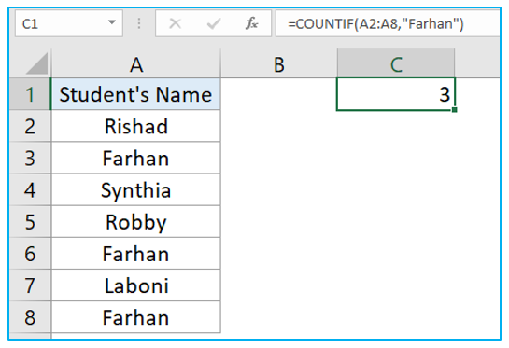Click the Cancel X icon in formula bar
The width and height of the screenshot is (509, 348).
176,23
